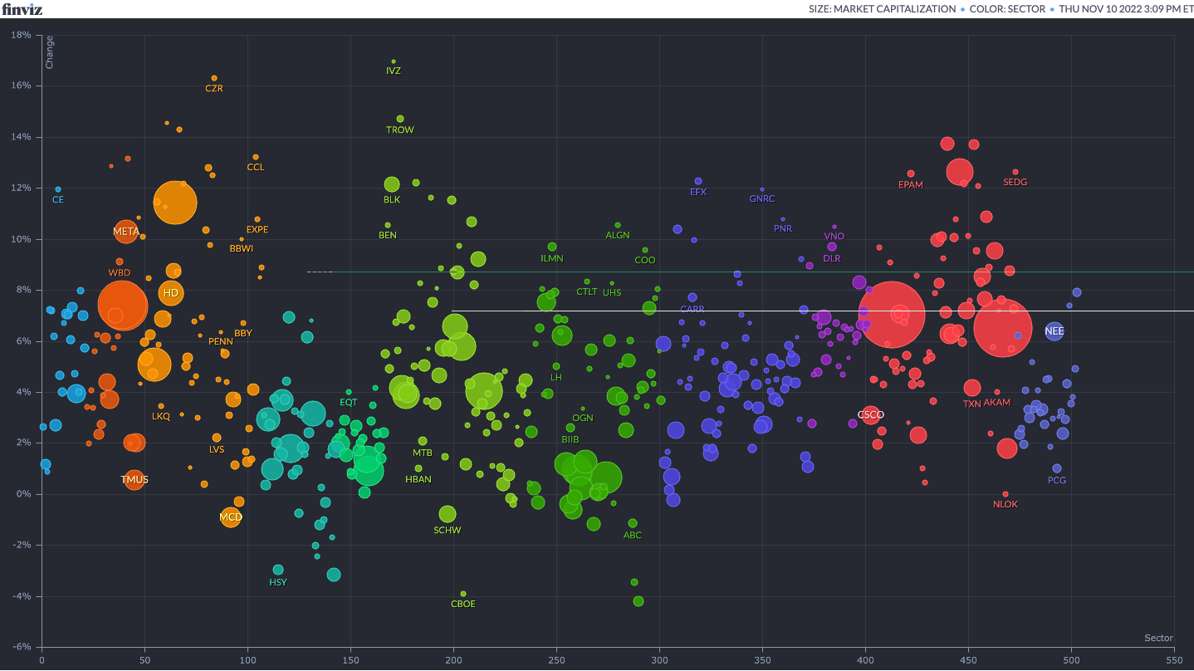
Task: Select the bubble above the EPAM label
Action: pyautogui.click(x=911, y=174)
